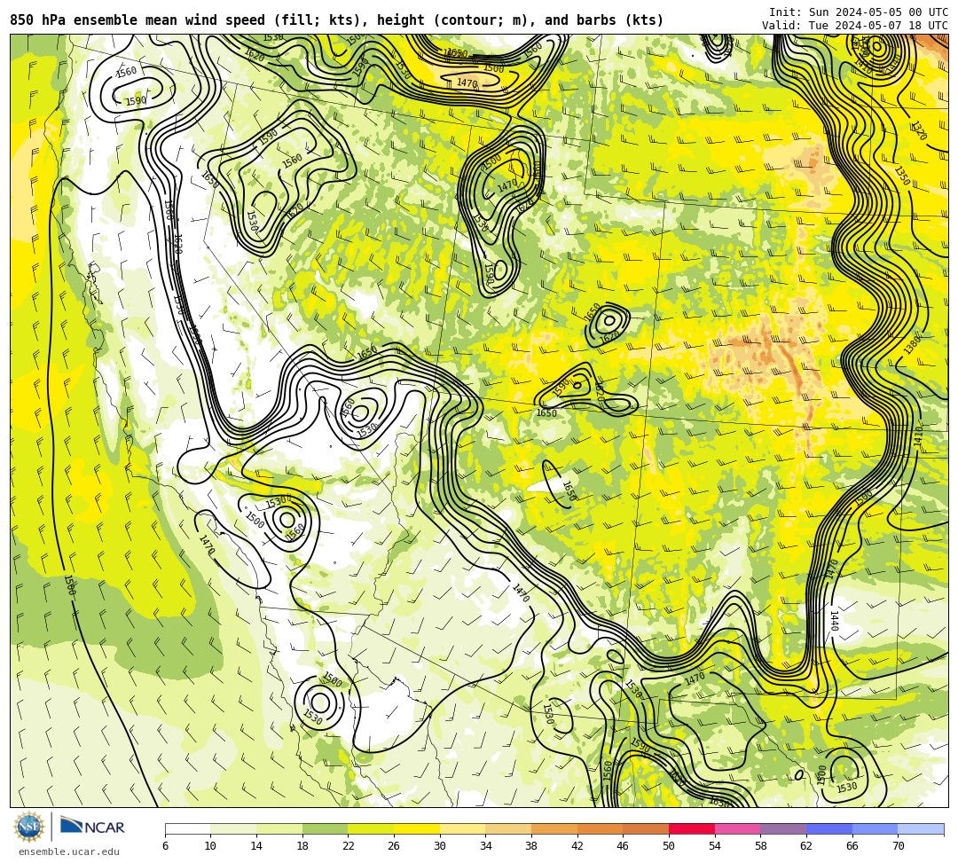
Task: Pick the pink 54–58 kts colorbar segment
Action: pos(737,828)
